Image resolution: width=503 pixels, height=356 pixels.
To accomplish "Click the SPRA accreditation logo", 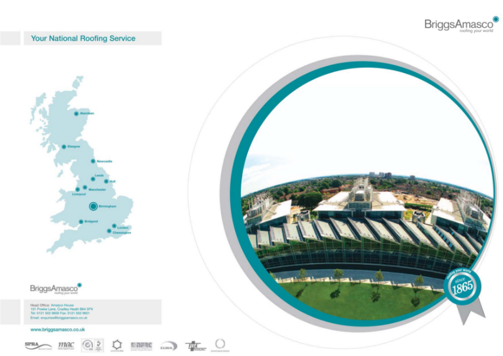I will point(38,345).
